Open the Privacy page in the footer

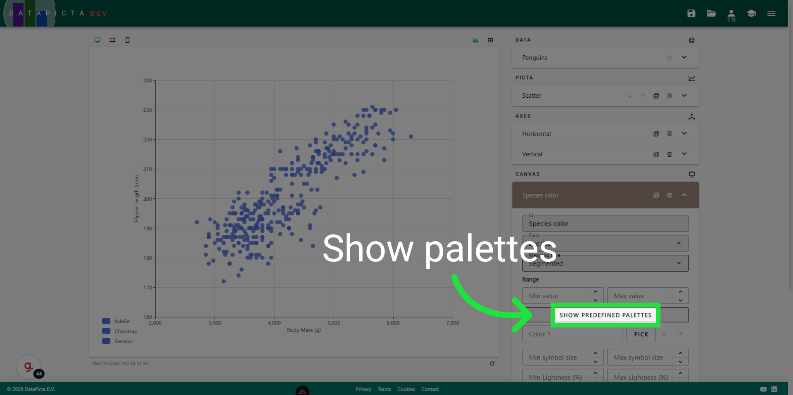point(363,389)
